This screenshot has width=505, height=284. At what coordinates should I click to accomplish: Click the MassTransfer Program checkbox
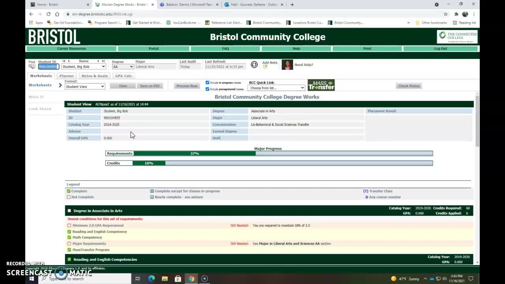(69, 250)
